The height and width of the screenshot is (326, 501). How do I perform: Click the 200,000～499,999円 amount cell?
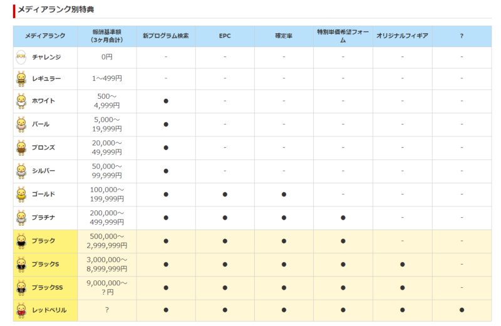106,218
